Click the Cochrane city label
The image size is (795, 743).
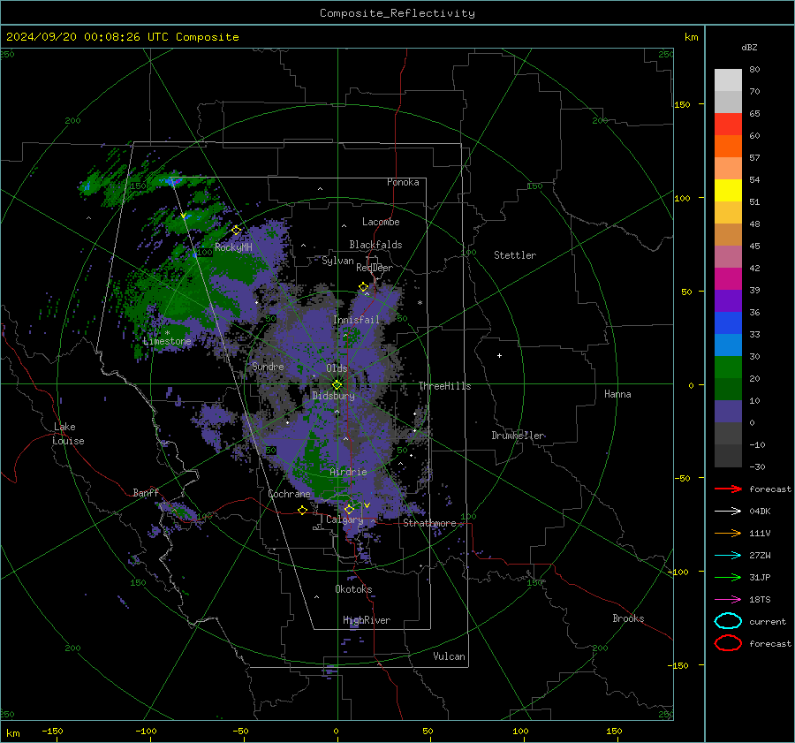pos(289,494)
